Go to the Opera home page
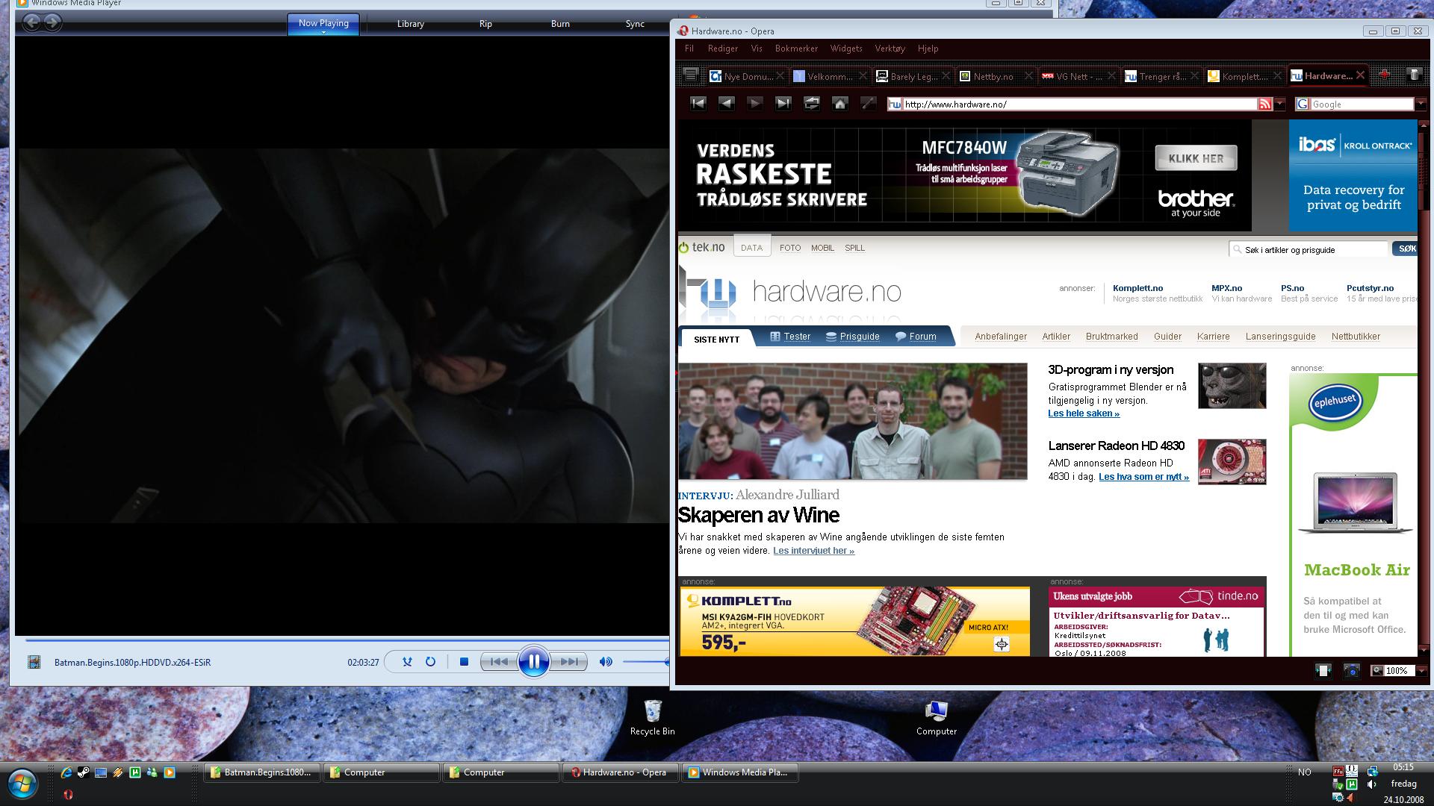This screenshot has height=806, width=1434. 839,104
